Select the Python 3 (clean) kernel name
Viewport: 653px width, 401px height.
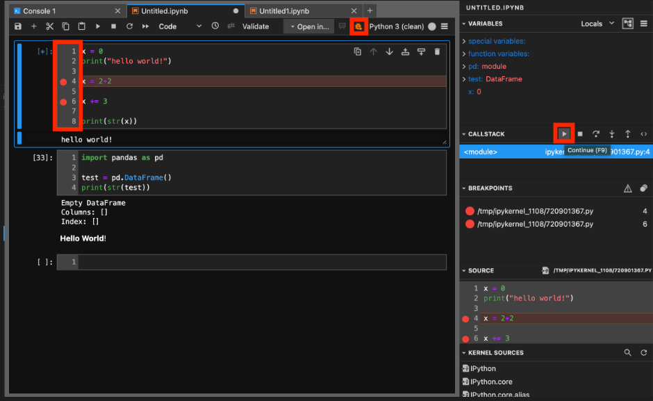396,26
